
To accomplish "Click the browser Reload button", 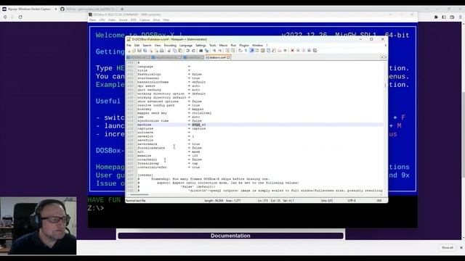I will (x=20, y=17).
